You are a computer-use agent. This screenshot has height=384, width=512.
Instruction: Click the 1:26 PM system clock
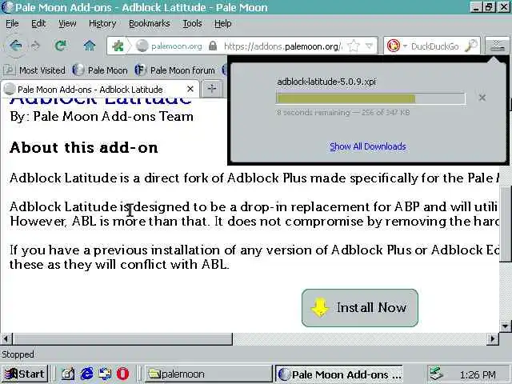[478, 375]
